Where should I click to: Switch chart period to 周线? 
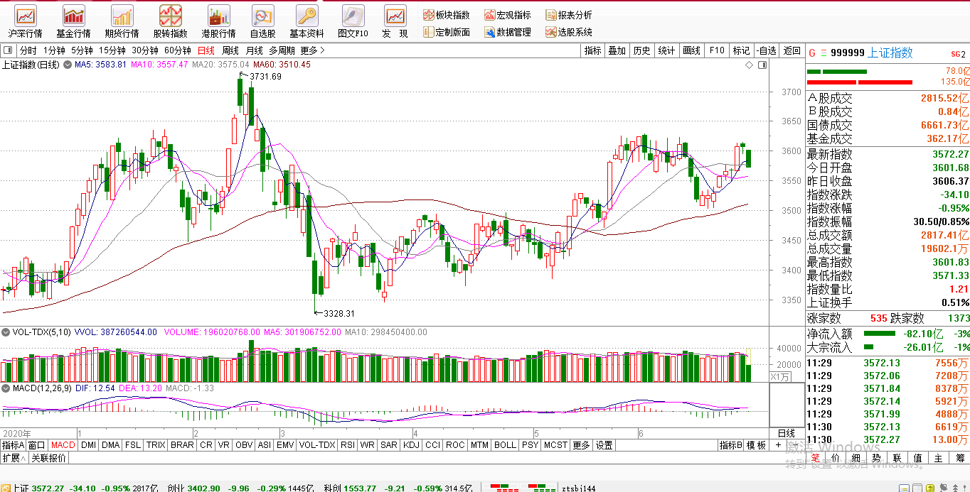click(x=230, y=50)
